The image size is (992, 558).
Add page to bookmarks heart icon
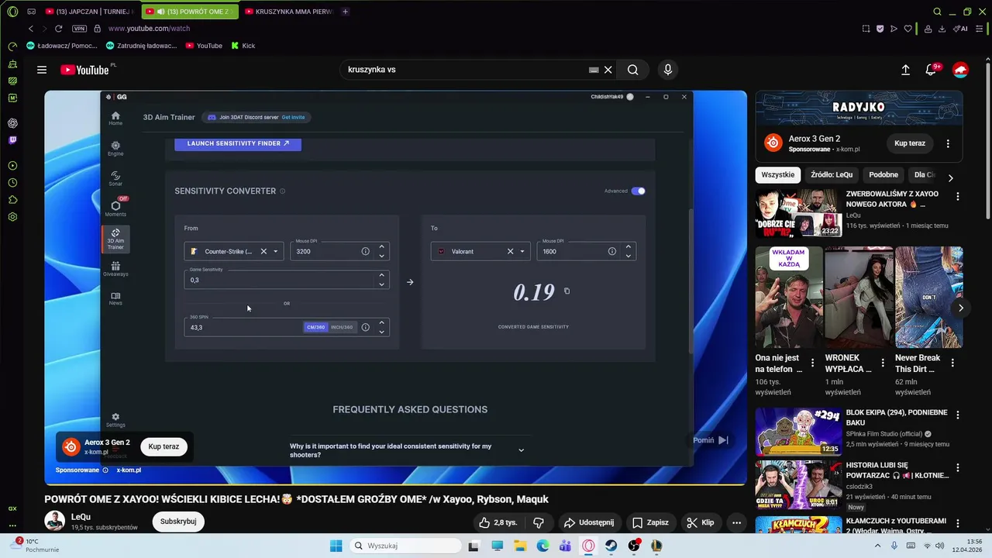pos(908,29)
